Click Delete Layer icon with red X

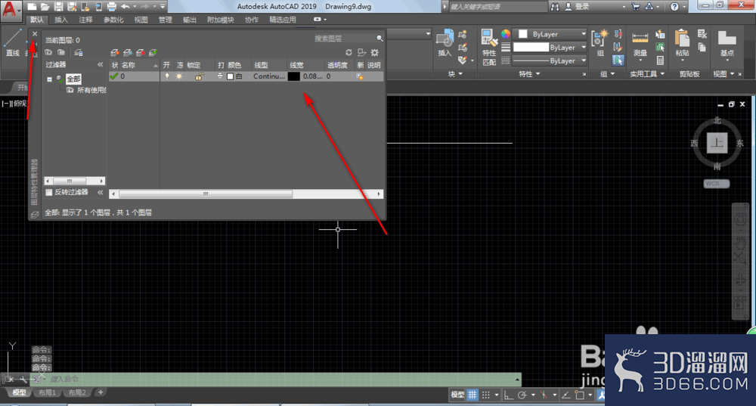coord(141,53)
